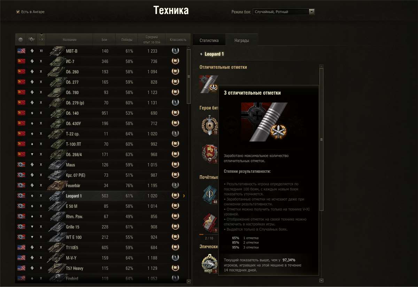Sort by tier I-XI column header

pyautogui.click(x=41, y=40)
